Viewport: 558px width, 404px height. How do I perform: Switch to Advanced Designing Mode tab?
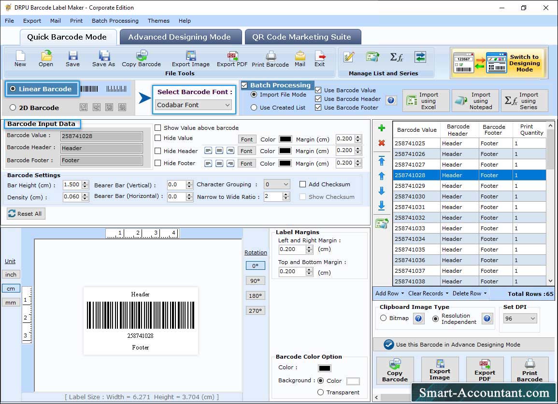coord(180,37)
